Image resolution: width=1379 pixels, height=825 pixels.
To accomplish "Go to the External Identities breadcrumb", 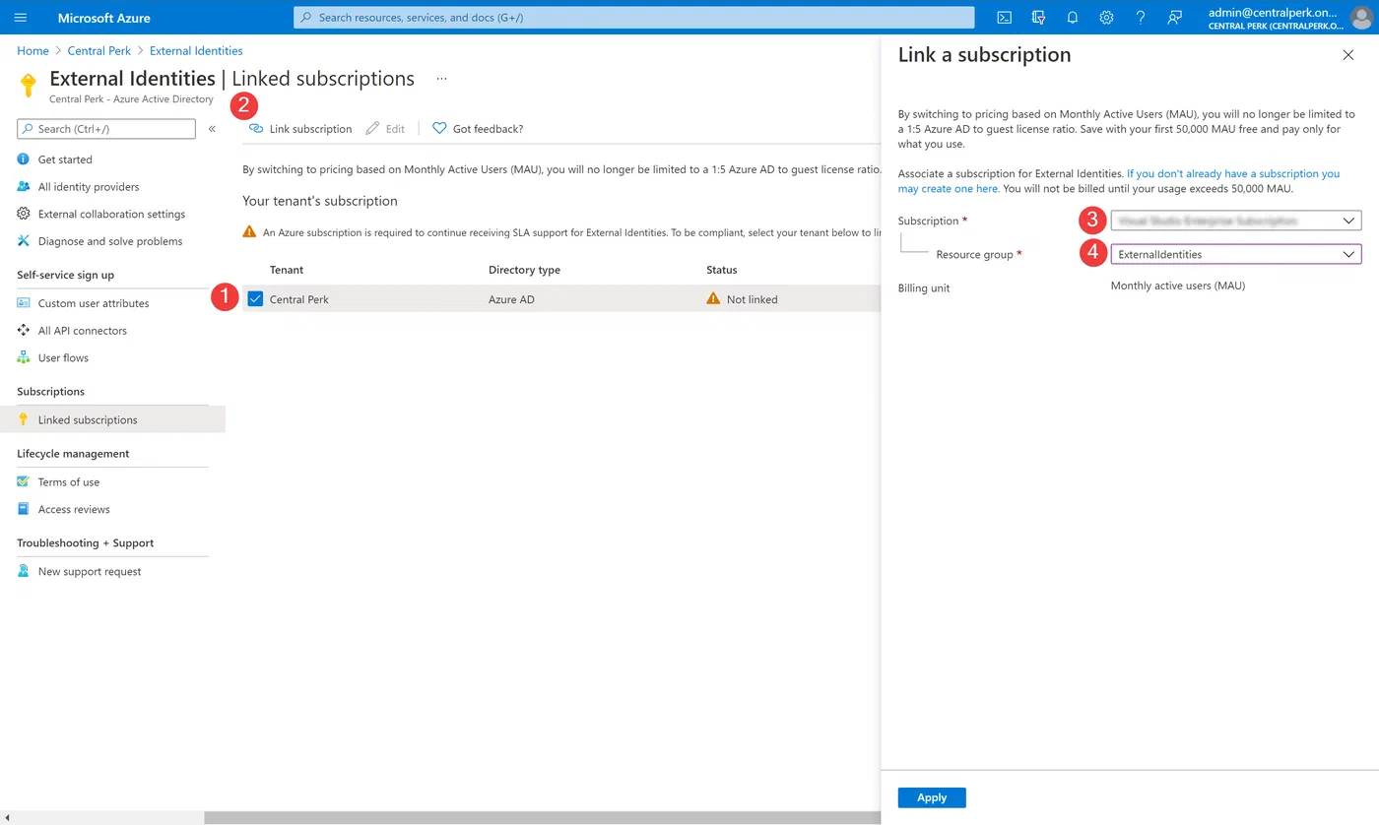I will pyautogui.click(x=196, y=51).
